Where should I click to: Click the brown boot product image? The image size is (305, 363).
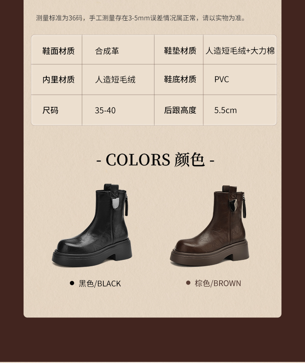click(x=209, y=226)
